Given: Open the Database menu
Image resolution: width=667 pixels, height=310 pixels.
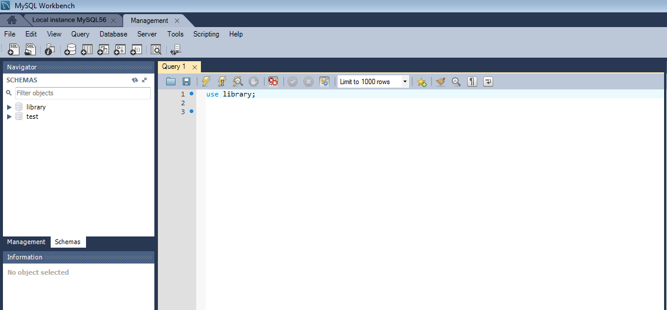Looking at the screenshot, I should pos(113,34).
